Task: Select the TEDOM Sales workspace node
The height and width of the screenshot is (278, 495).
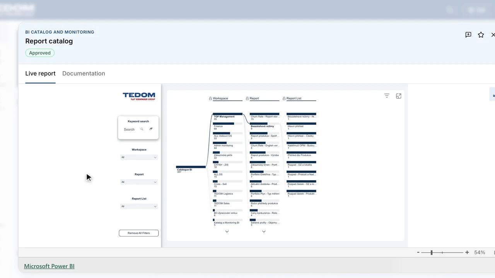Action: [227, 203]
